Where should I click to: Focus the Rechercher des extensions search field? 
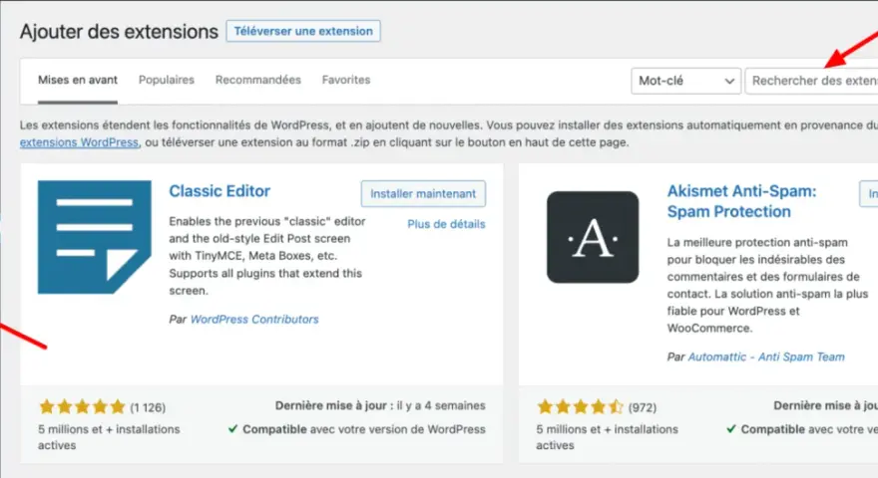[x=812, y=81]
